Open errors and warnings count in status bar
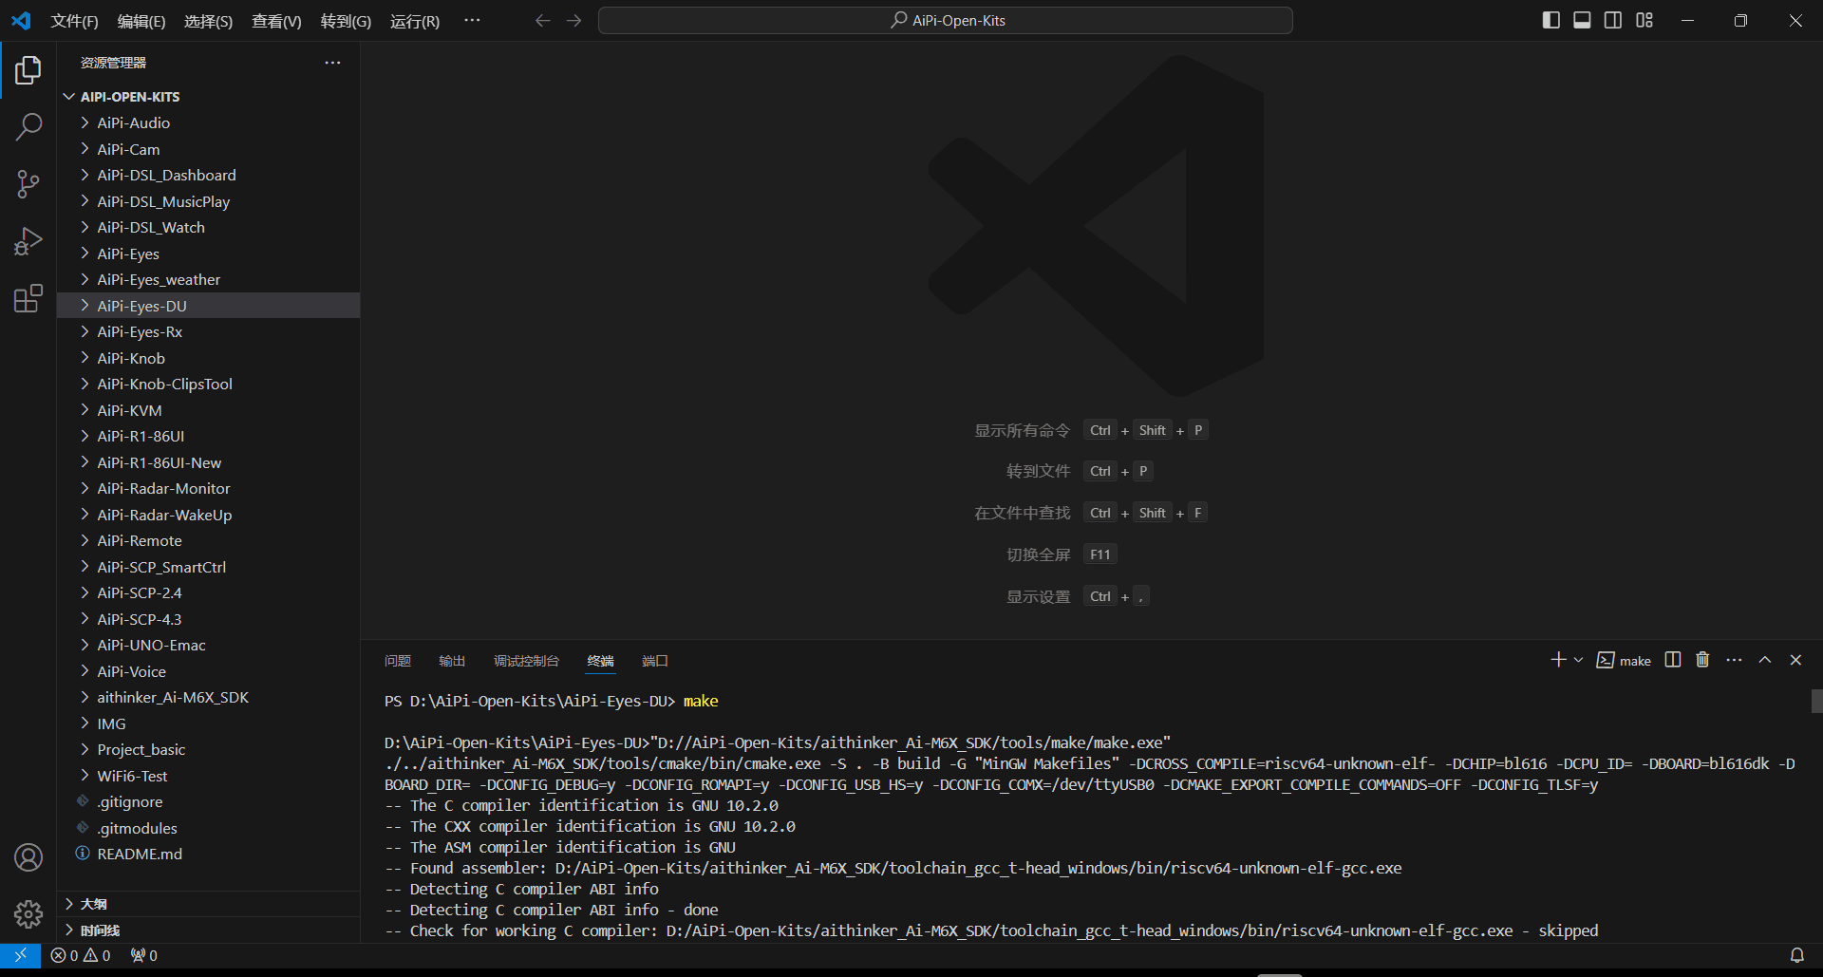 [81, 955]
